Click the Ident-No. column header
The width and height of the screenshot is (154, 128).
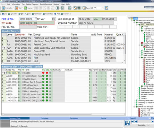point(20,35)
